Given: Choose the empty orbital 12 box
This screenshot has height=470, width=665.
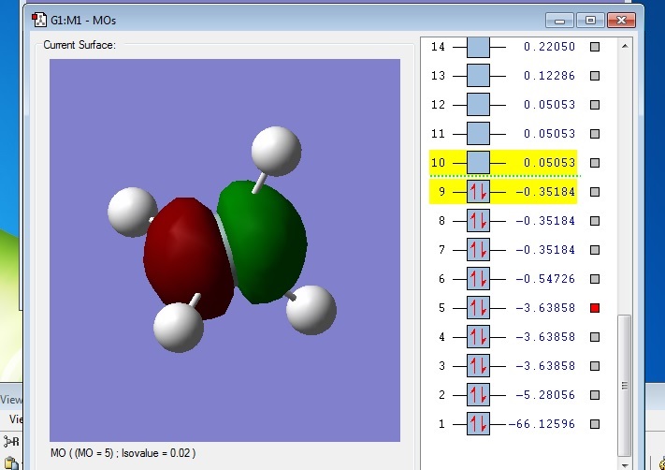Looking at the screenshot, I should [478, 105].
